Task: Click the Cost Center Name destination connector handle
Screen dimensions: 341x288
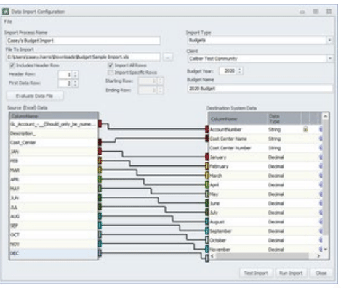Action: tap(206, 139)
